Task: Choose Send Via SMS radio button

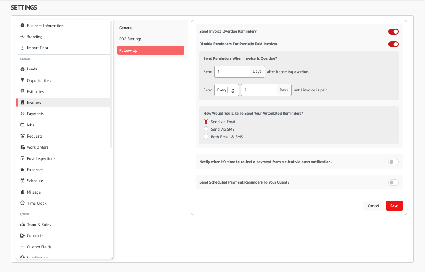Action: point(206,129)
